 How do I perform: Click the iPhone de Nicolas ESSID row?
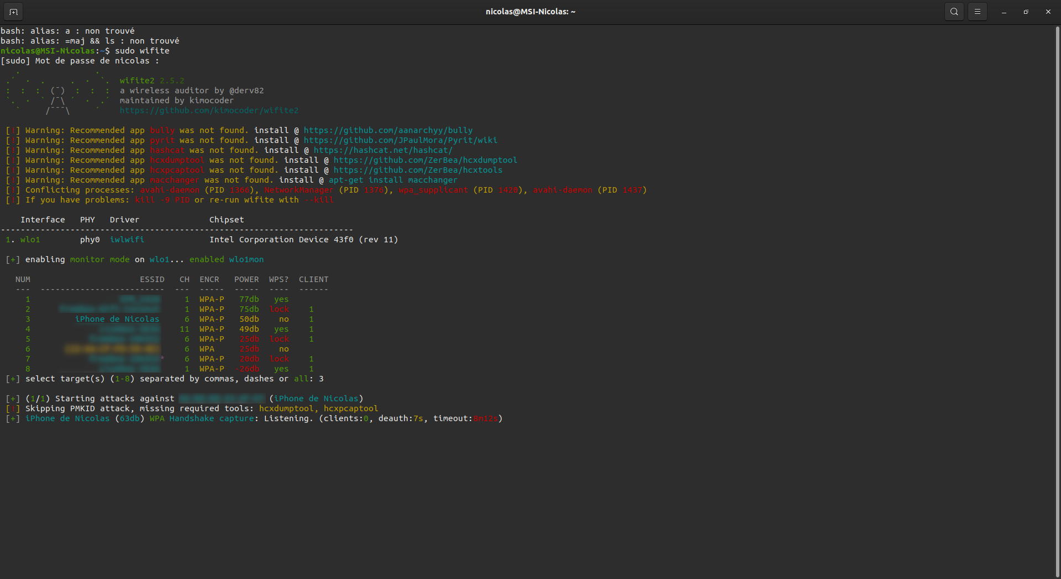click(117, 319)
